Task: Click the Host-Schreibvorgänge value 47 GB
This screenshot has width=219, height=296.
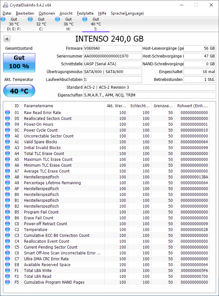Action: 200,56
